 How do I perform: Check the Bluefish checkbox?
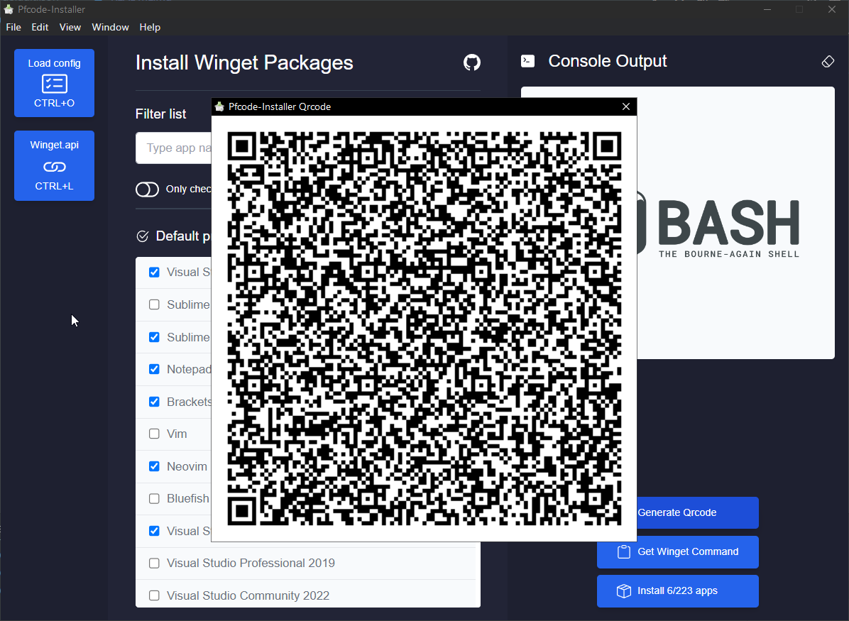click(154, 499)
